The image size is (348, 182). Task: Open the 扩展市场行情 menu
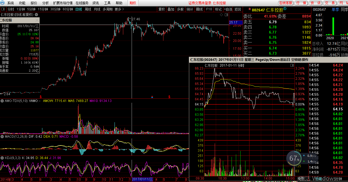tap(63, 3)
